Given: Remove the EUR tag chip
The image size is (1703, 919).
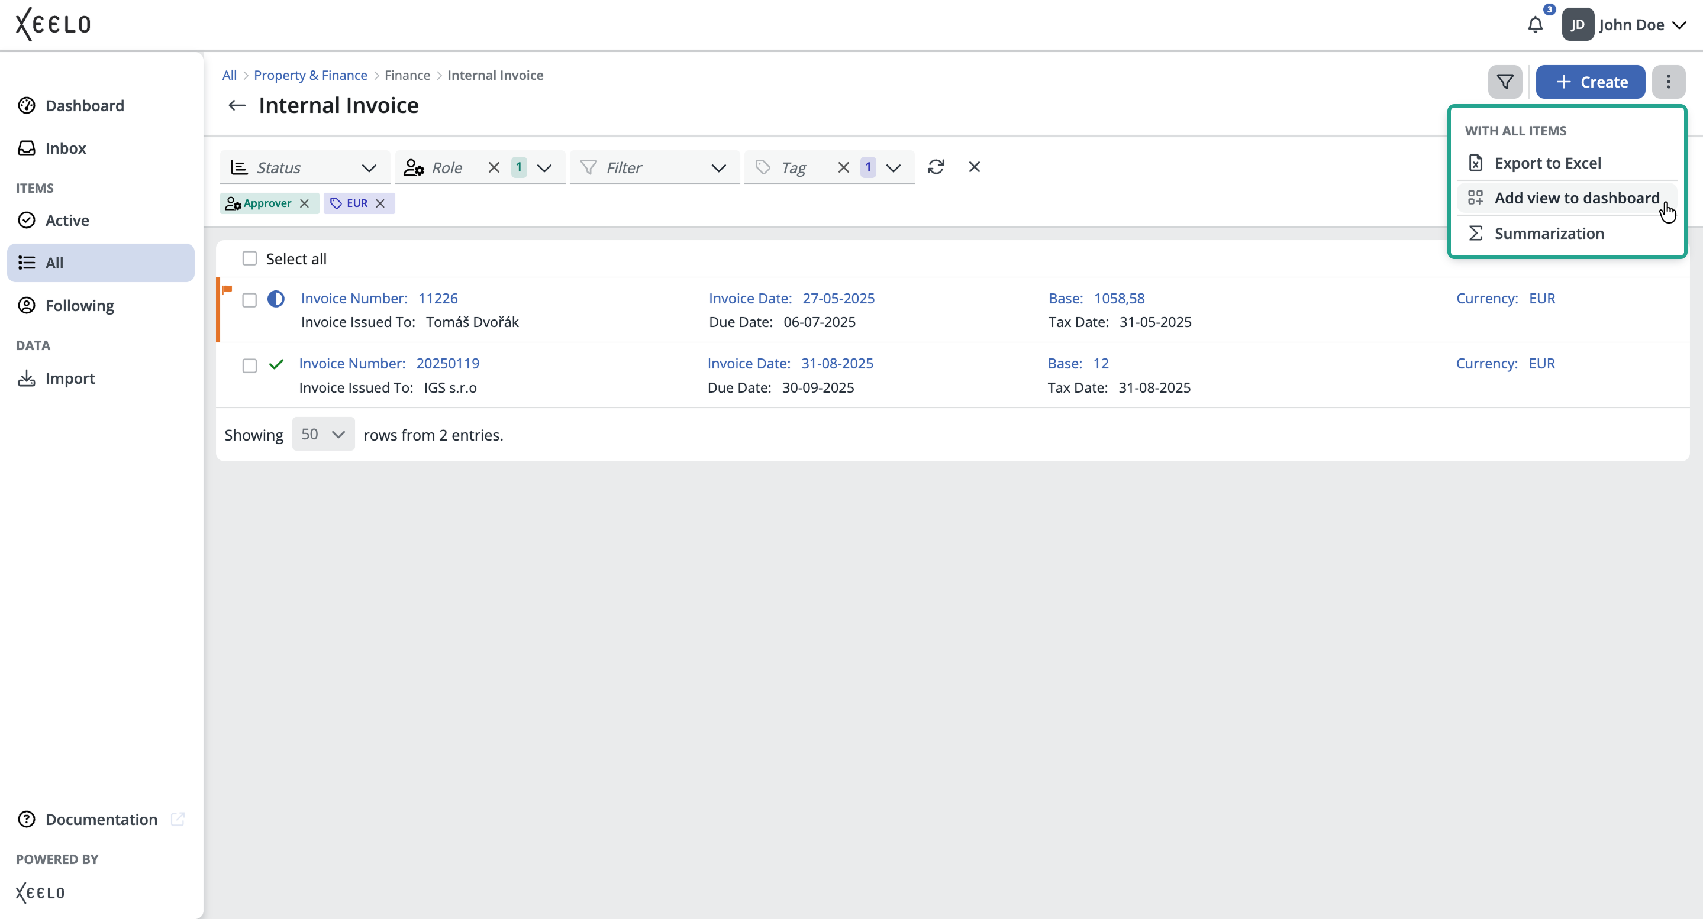Looking at the screenshot, I should point(380,203).
